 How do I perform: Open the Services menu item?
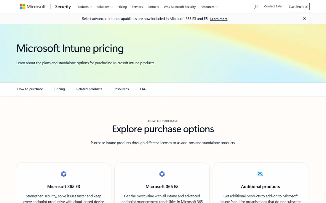(x=137, y=7)
